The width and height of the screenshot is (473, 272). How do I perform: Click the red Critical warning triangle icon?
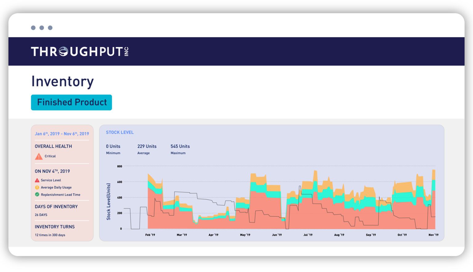(39, 156)
